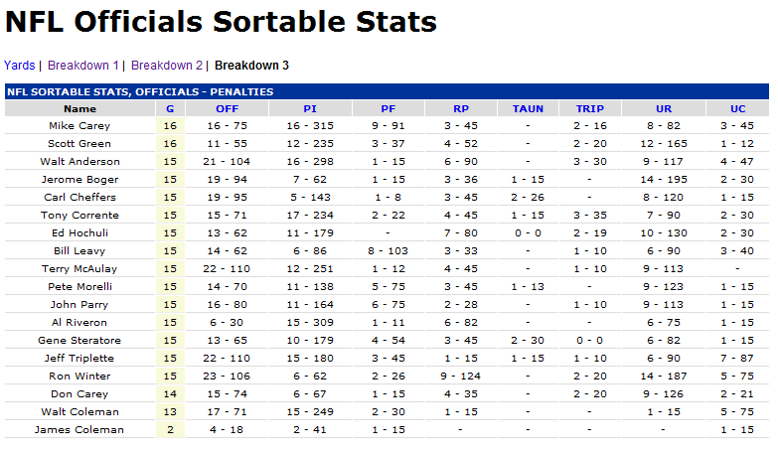Click the NFL Officials Sortable Stats heading

coord(221,22)
